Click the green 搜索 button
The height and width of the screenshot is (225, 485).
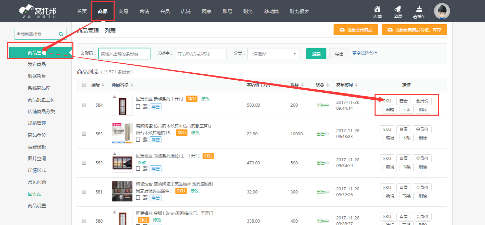tap(316, 54)
